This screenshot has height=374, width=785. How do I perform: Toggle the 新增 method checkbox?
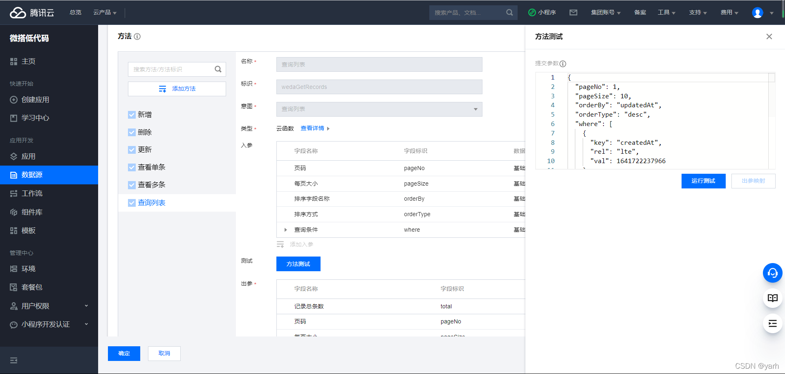point(132,115)
